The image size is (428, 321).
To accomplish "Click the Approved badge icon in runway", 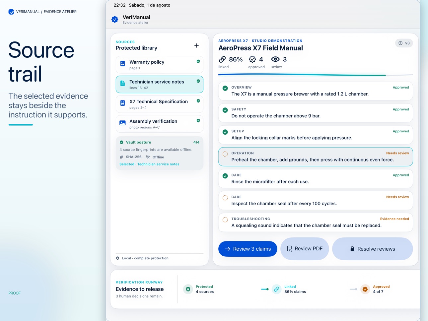I will (365, 289).
